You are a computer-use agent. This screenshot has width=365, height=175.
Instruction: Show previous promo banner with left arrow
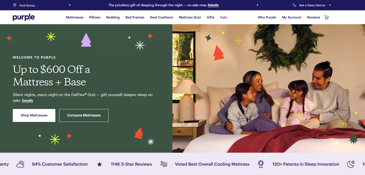point(70,5)
